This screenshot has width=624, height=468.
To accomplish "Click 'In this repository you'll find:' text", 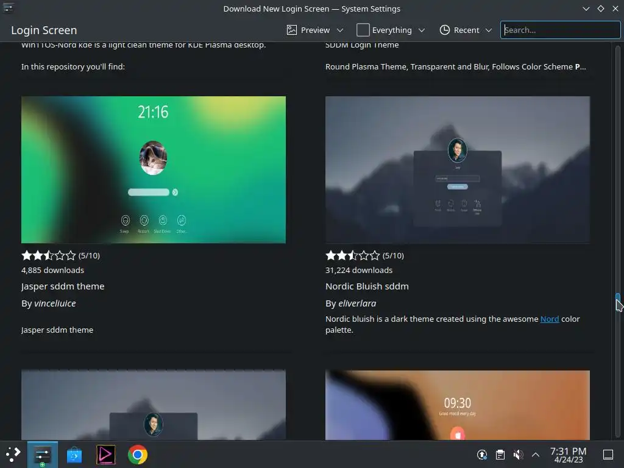I will [x=73, y=66].
